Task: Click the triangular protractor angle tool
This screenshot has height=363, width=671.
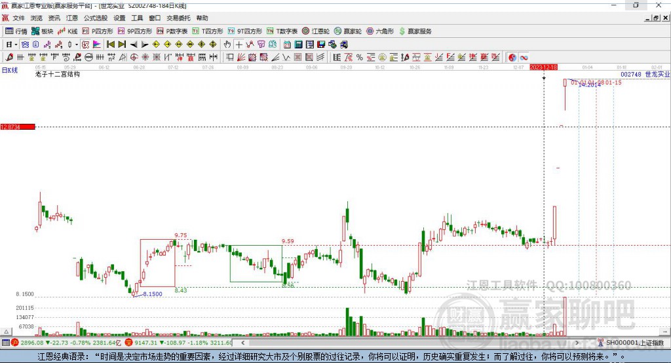Action: [x=123, y=57]
